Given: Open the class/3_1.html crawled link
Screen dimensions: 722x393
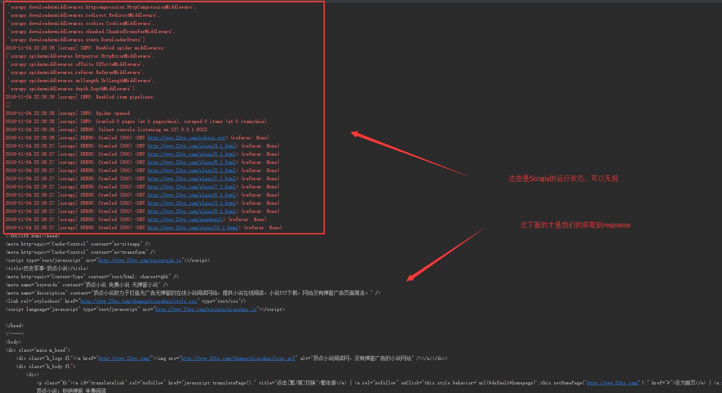Looking at the screenshot, I should pos(191,203).
